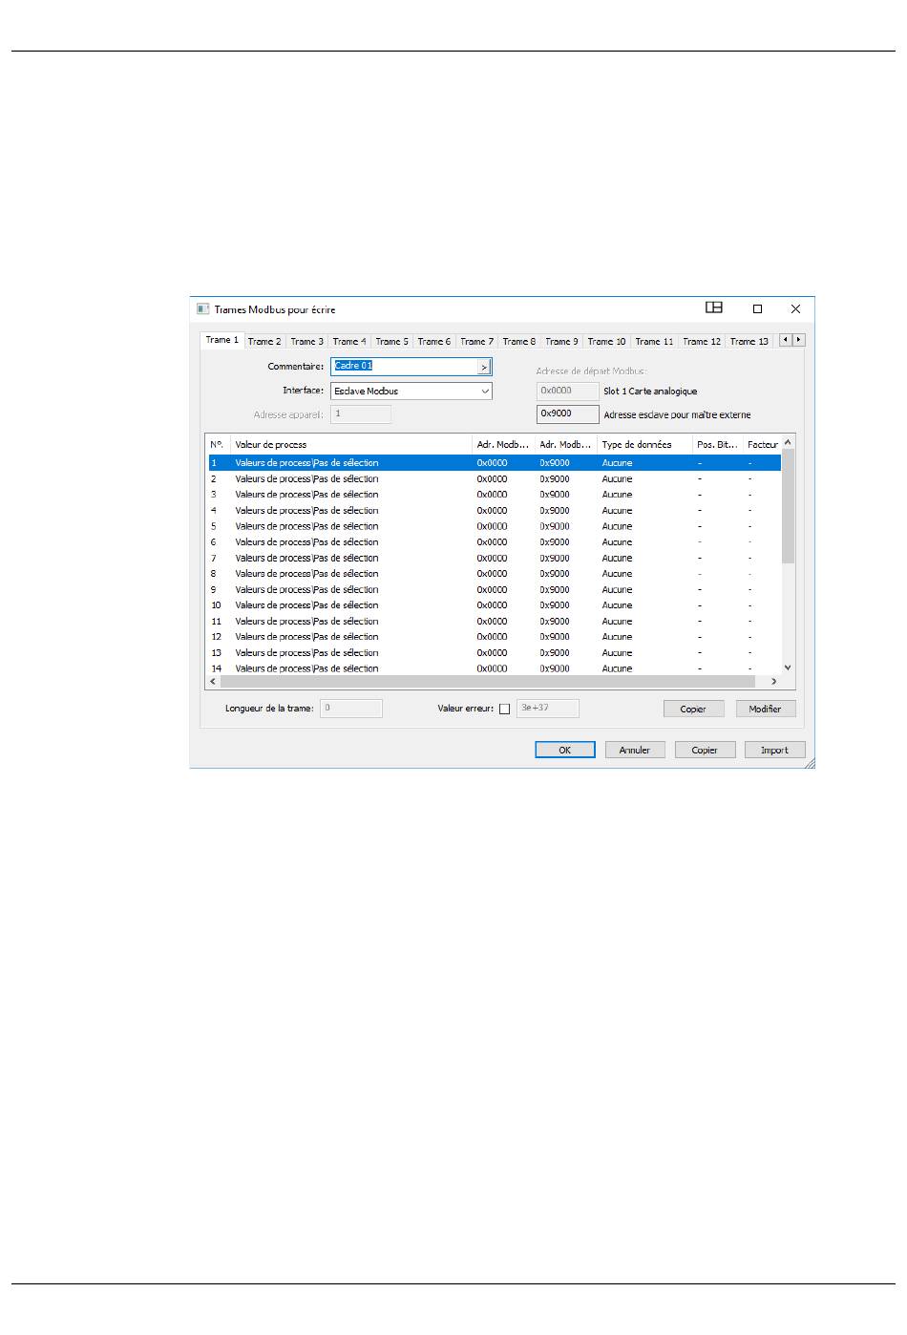Screen dimensions: 907x1335
Task: Select row 6 Valeurs de process
Action: pyautogui.click(x=495, y=541)
